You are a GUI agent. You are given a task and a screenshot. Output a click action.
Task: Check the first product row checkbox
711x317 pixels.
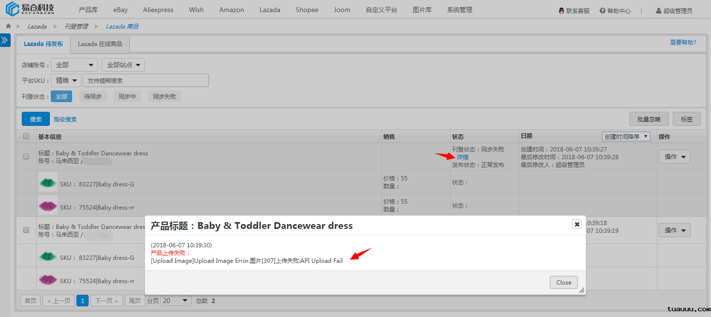(27, 156)
